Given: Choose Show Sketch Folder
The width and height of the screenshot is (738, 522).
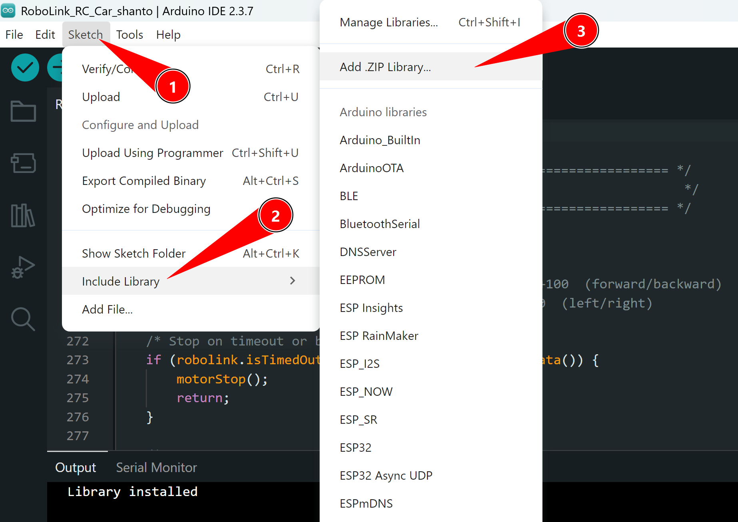Looking at the screenshot, I should [x=133, y=253].
